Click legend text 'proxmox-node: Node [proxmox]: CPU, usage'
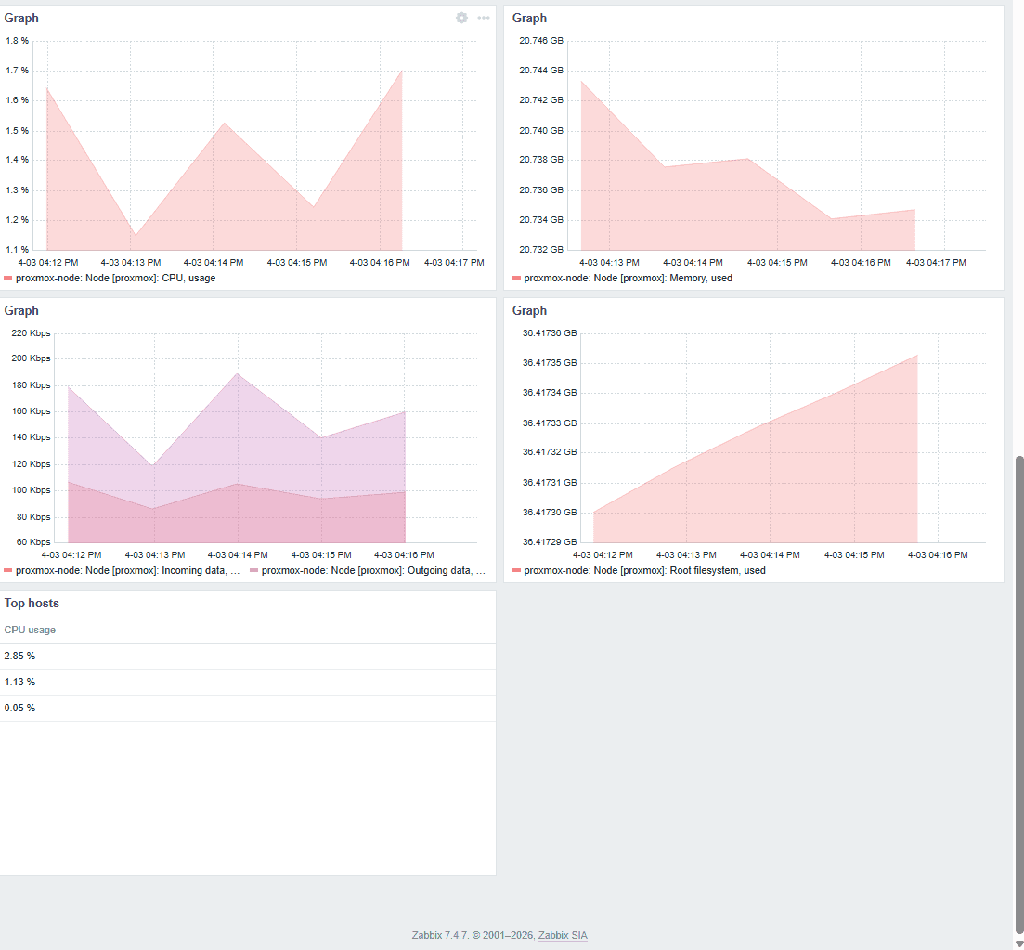The width and height of the screenshot is (1024, 950). coord(116,279)
